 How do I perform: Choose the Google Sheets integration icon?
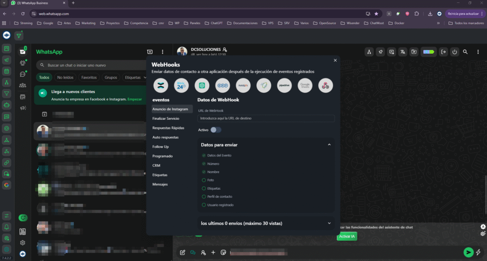point(305,86)
